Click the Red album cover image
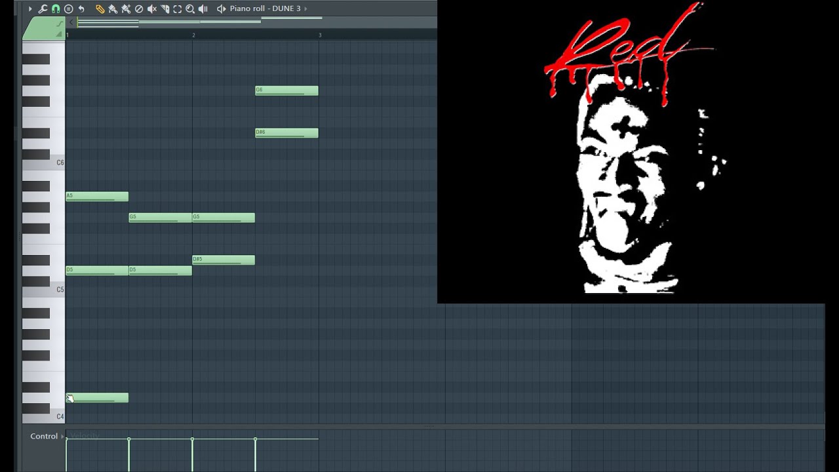 click(x=631, y=151)
